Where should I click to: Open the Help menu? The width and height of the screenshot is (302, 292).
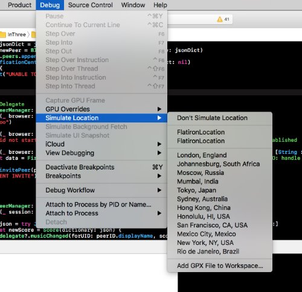(x=160, y=5)
